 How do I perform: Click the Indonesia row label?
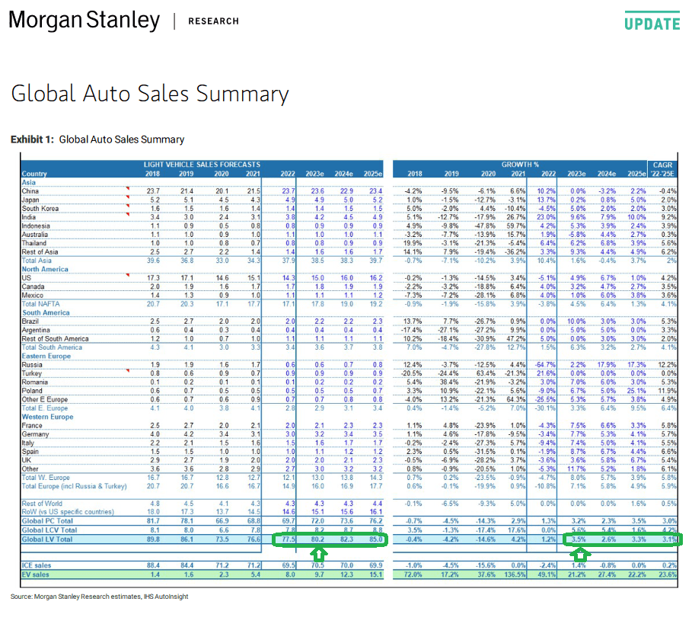pyautogui.click(x=36, y=226)
